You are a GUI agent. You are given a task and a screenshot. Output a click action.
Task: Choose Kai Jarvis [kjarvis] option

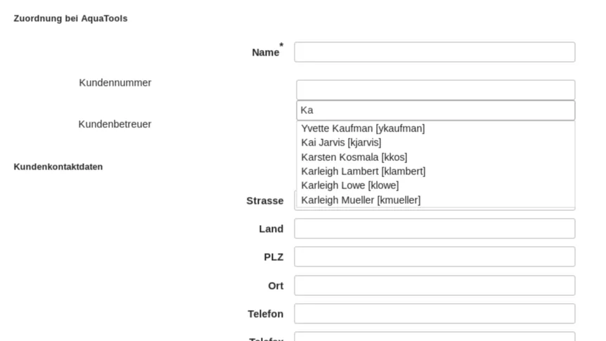[x=341, y=143]
